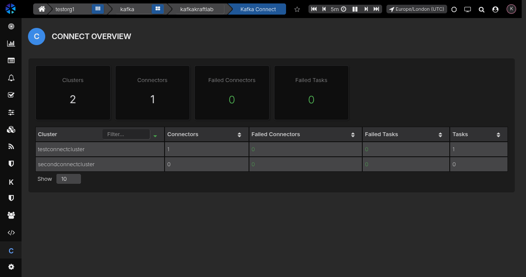Open the testconnectcluster row link
The width and height of the screenshot is (526, 277).
(61, 149)
